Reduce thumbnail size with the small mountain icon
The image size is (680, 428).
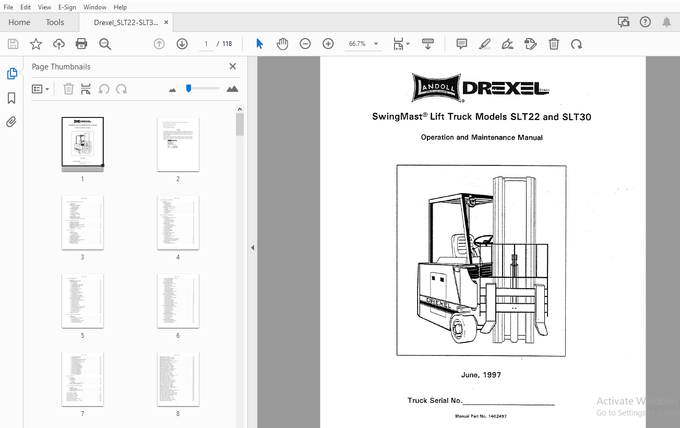point(173,90)
